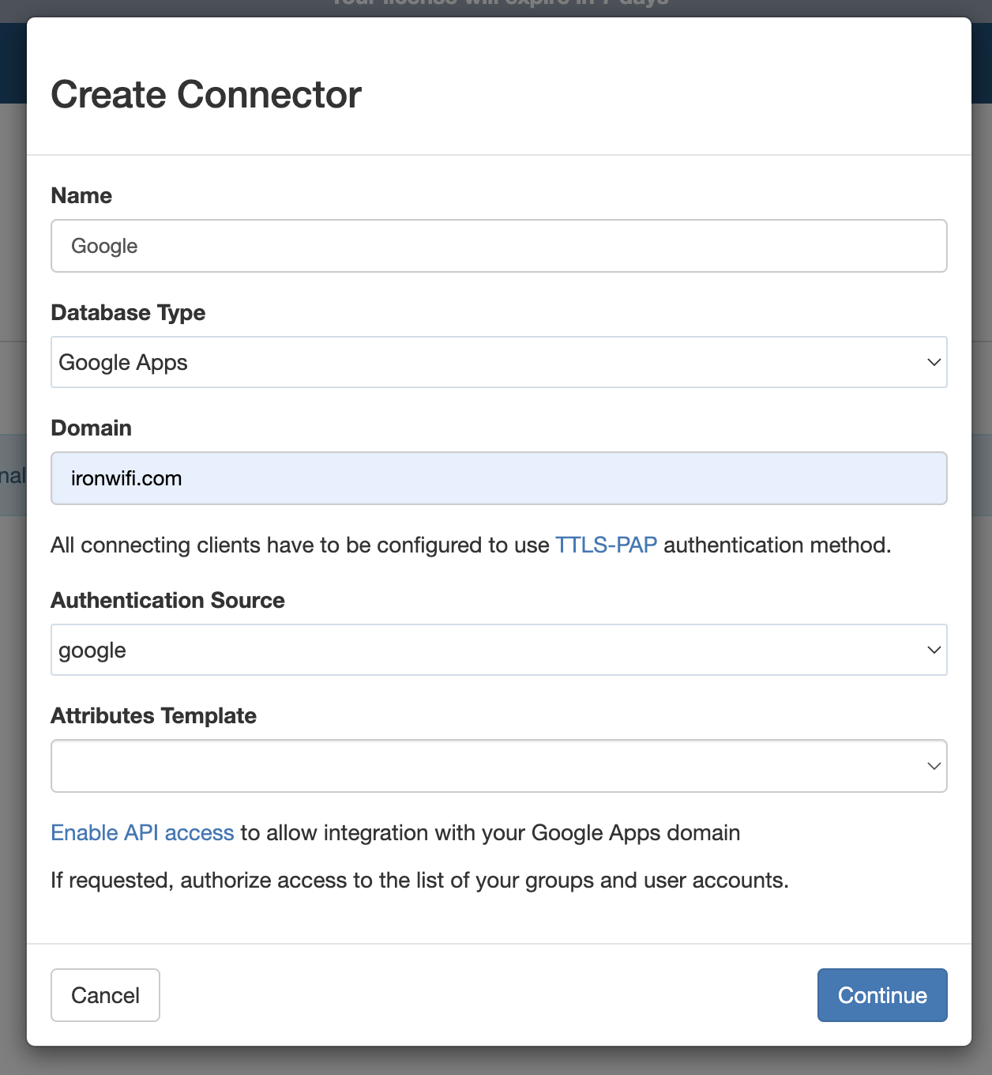Click the Name field containing Google

498,246
